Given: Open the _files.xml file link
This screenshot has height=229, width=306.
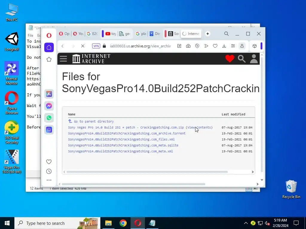Looking at the screenshot, I should pyautogui.click(x=121, y=140).
